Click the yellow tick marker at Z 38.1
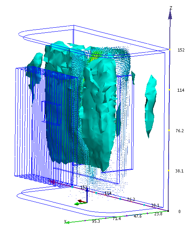Viewport: 192px width, 245px height. [x=169, y=170]
